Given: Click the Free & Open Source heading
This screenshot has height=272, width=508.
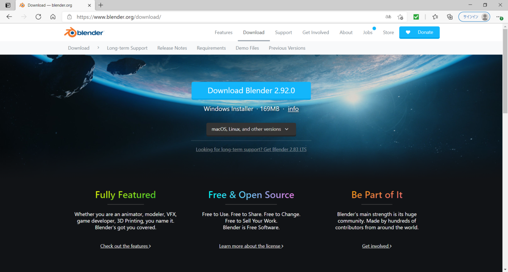Looking at the screenshot, I should [x=251, y=195].
